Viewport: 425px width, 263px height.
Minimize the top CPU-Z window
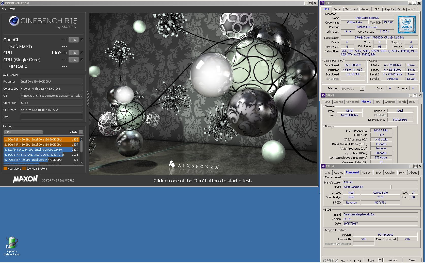click(x=410, y=3)
